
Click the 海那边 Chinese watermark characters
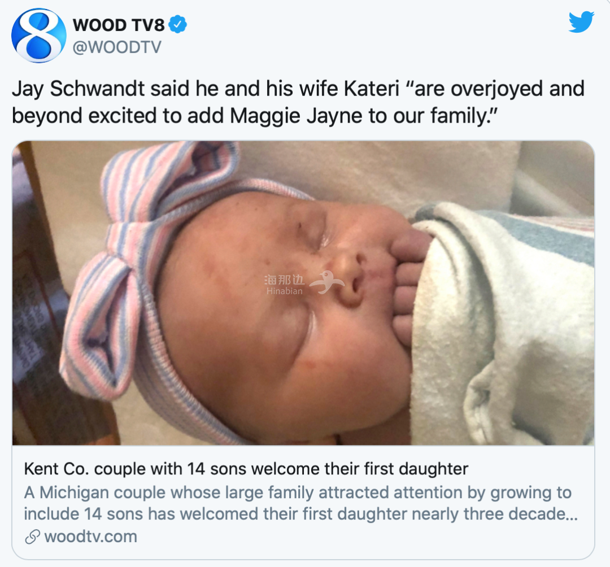pyautogui.click(x=284, y=280)
